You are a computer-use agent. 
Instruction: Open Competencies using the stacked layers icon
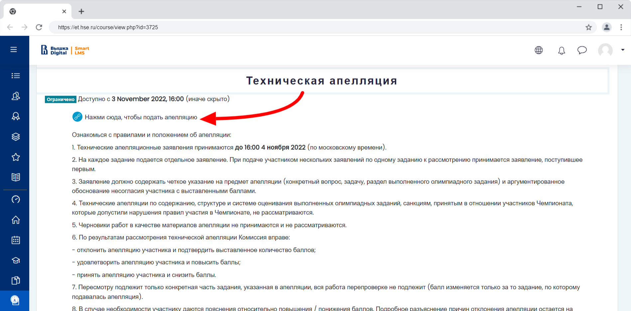16,137
